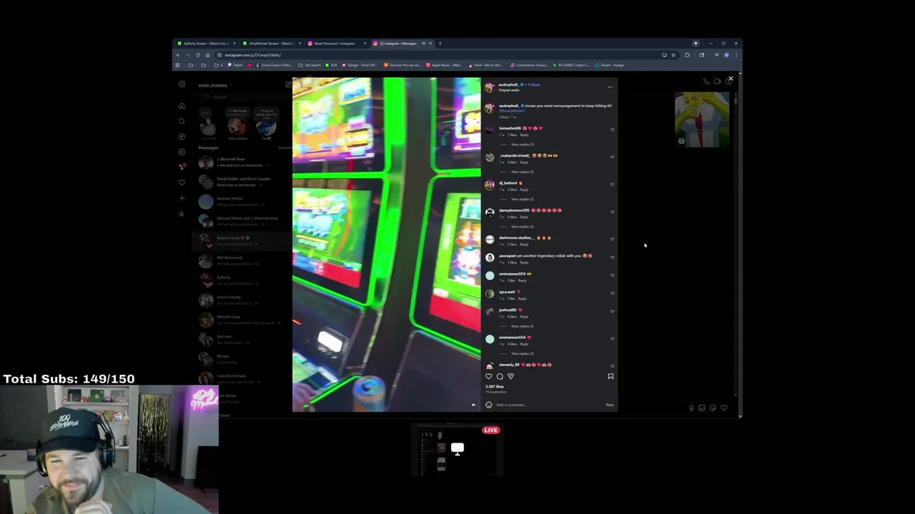Open the browser Extensions puzzle icon
This screenshot has width=915, height=514.
(x=688, y=55)
